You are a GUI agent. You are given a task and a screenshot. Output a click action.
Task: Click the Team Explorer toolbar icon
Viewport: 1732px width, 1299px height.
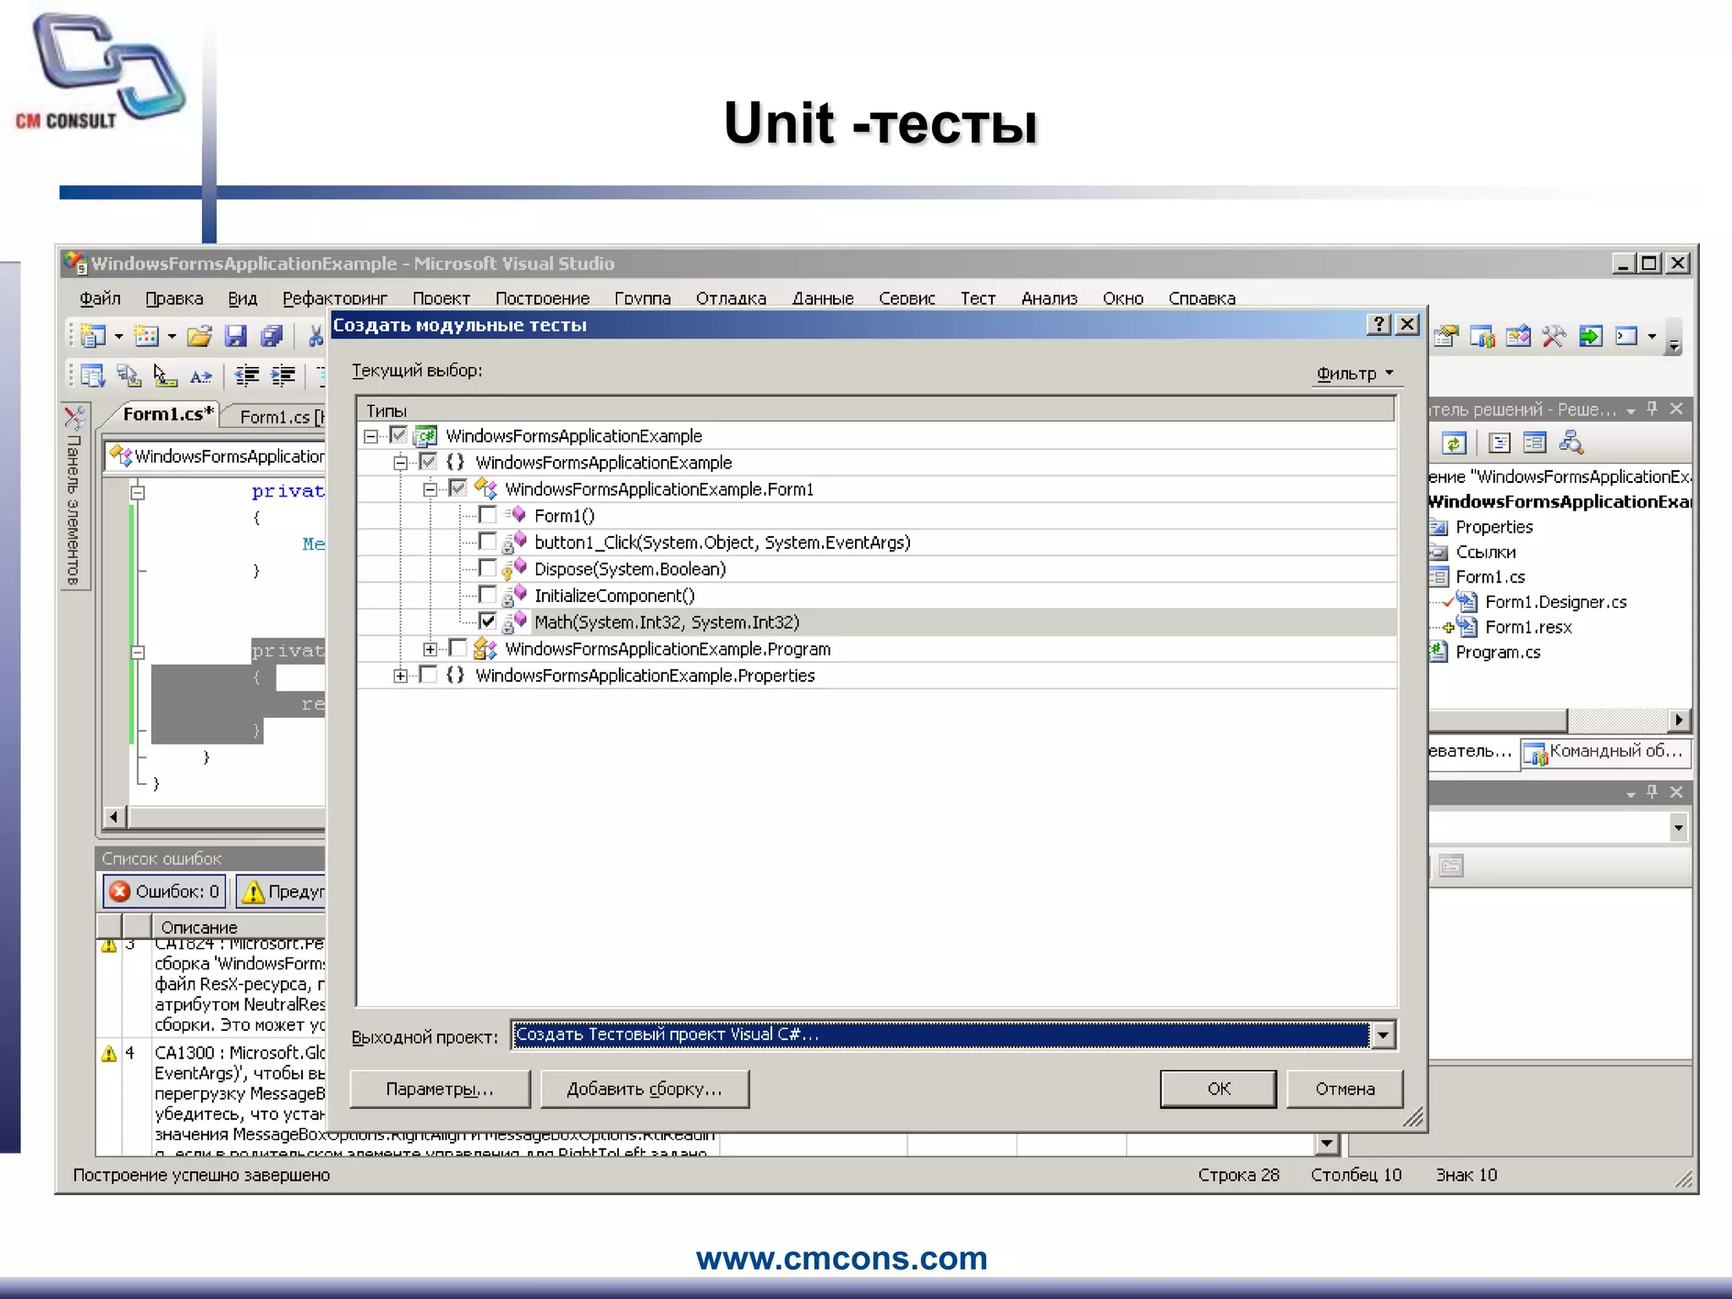tap(1482, 336)
